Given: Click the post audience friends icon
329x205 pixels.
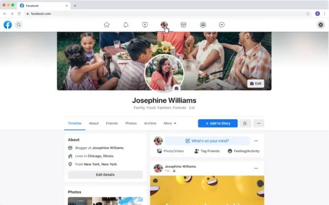Looking at the screenshot, I should coord(174,171).
